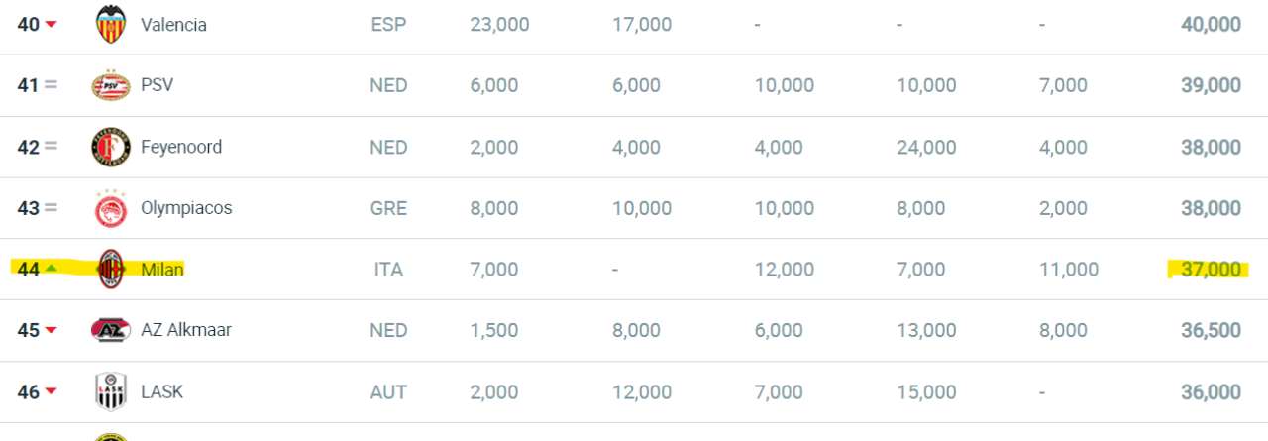1268x441 pixels.
Task: Click the Olympiacos club crest
Action: pyautogui.click(x=110, y=208)
